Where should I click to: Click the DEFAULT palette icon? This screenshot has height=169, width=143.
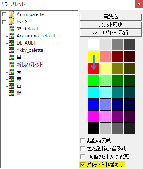pos(12,43)
